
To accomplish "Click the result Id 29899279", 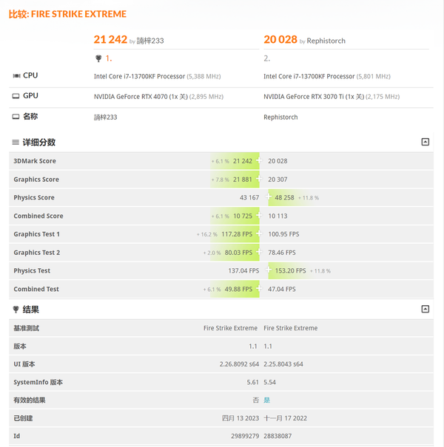I will [245, 436].
